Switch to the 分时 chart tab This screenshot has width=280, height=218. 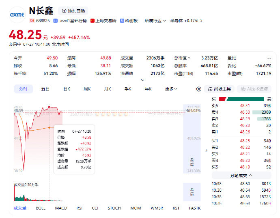(x=23, y=89)
